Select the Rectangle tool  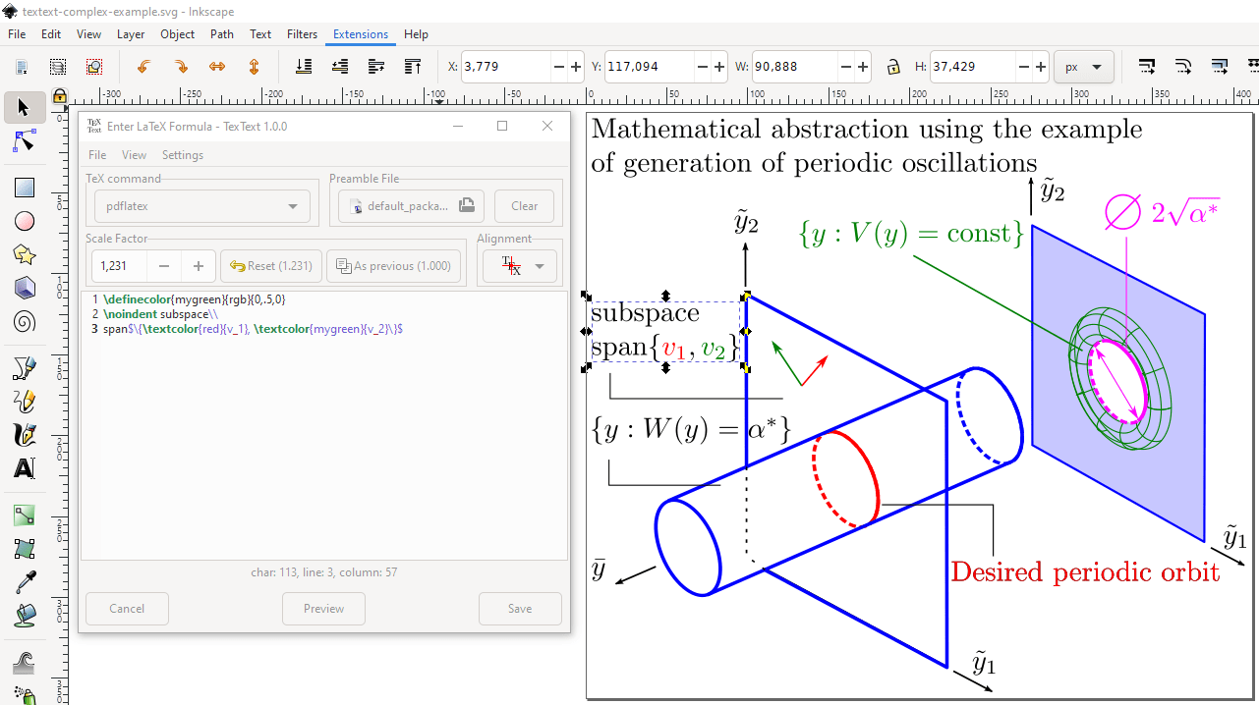tap(24, 187)
